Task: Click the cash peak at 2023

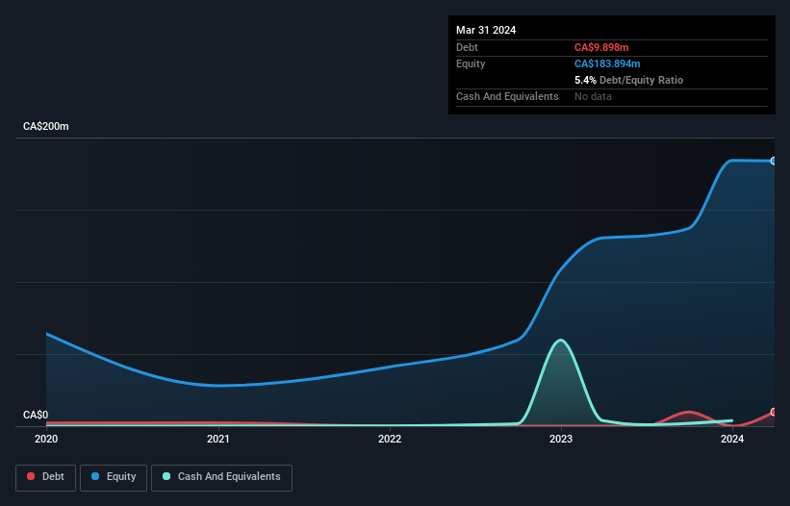Action: point(560,341)
